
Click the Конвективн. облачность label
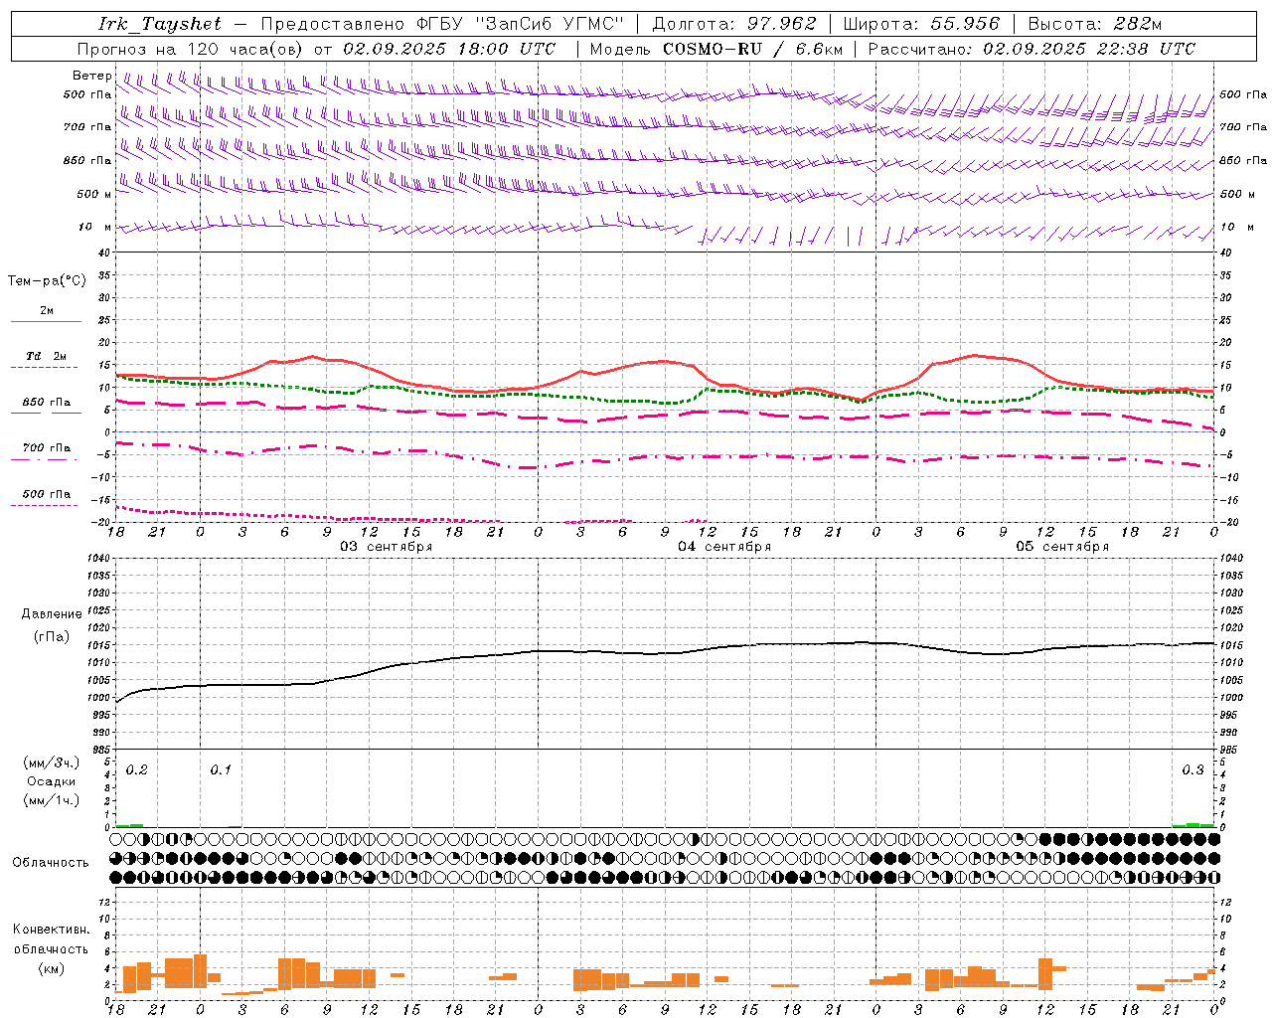pyautogui.click(x=51, y=938)
